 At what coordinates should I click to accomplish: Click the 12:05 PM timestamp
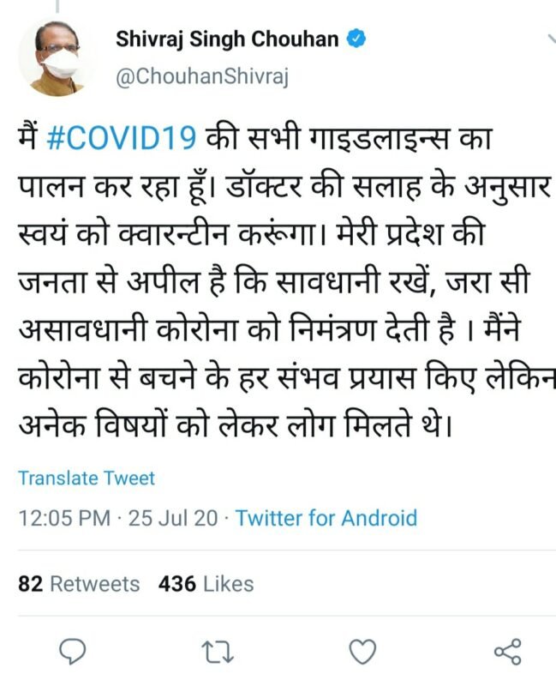(x=64, y=518)
